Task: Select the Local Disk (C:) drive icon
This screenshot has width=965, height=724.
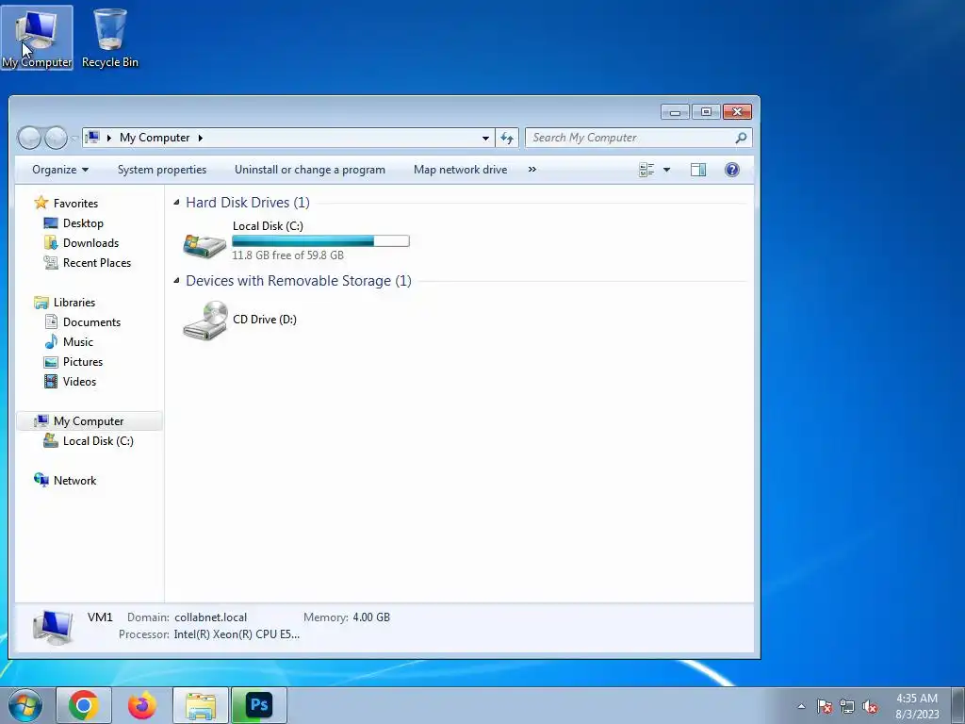Action: coord(204,244)
